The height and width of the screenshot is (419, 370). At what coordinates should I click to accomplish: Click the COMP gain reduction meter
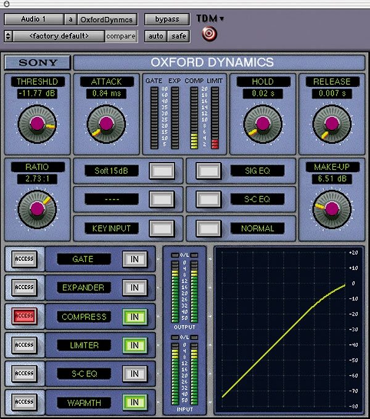click(194, 117)
